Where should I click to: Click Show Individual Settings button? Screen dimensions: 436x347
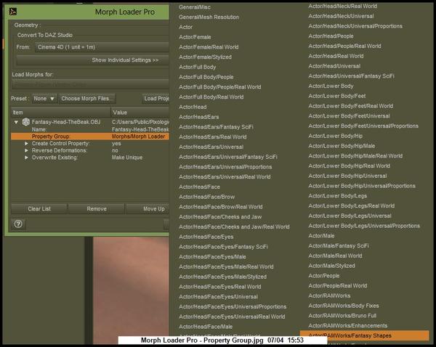[92, 60]
